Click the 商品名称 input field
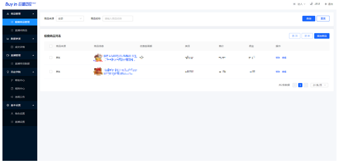This screenshot has width=338, height=163. tap(118, 19)
